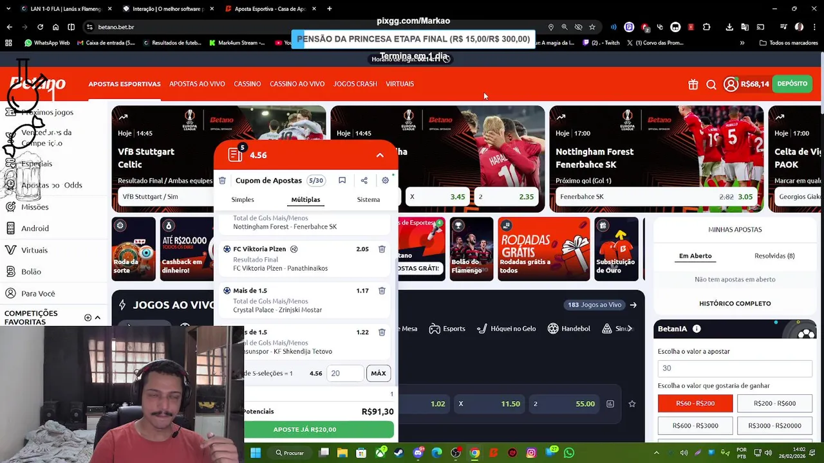Image resolution: width=824 pixels, height=463 pixels.
Task: Clear all selections with the betslip trash icon
Action: tap(222, 181)
